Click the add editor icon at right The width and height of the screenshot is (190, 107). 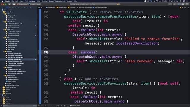coord(188,7)
